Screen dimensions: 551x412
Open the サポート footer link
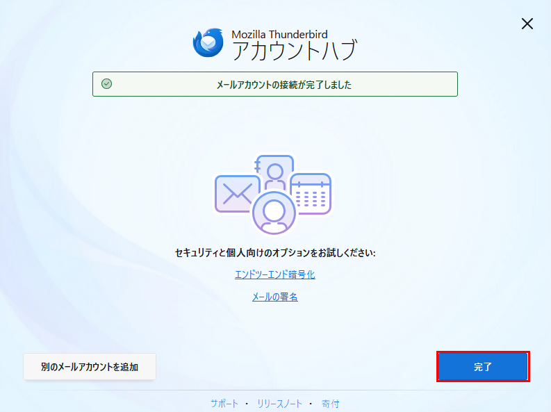224,404
